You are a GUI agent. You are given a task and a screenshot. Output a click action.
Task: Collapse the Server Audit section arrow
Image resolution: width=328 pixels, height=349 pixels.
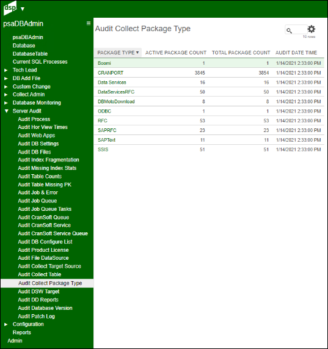point(7,111)
